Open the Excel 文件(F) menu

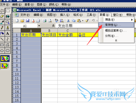coord(25,15)
